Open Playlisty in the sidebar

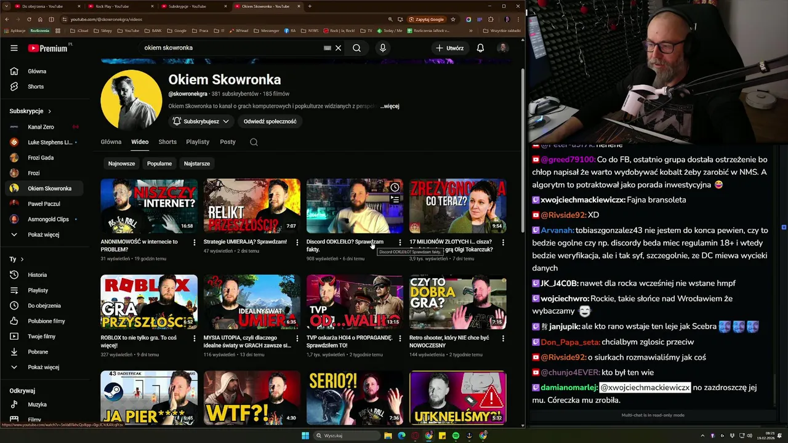(37, 290)
